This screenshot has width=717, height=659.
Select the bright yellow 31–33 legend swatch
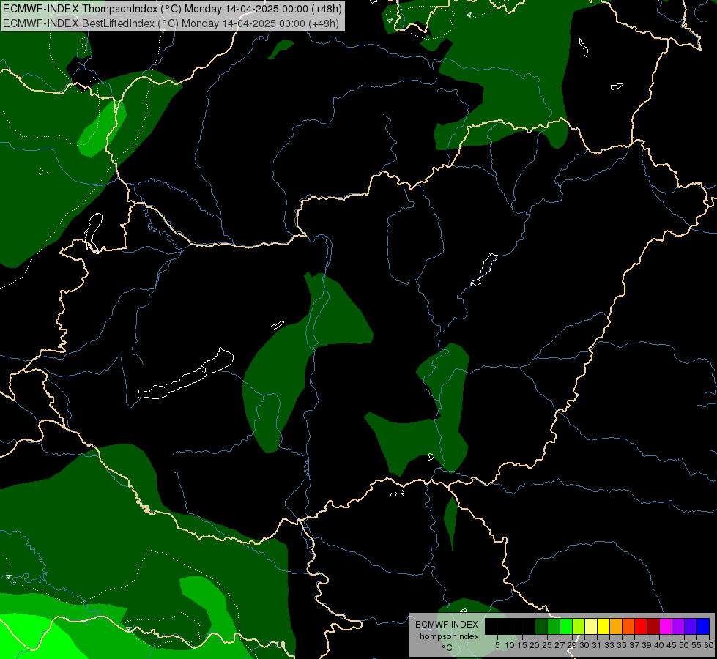click(603, 626)
